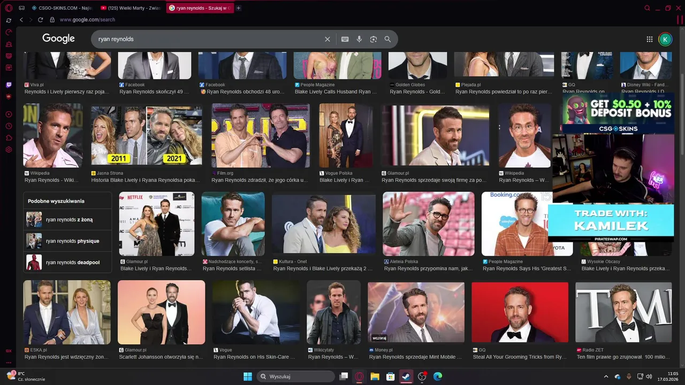Switch to the Wielki Marty YouTube tab
This screenshot has width=685, height=385.
[x=131, y=8]
